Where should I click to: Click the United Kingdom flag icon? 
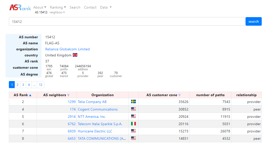point(75,55)
